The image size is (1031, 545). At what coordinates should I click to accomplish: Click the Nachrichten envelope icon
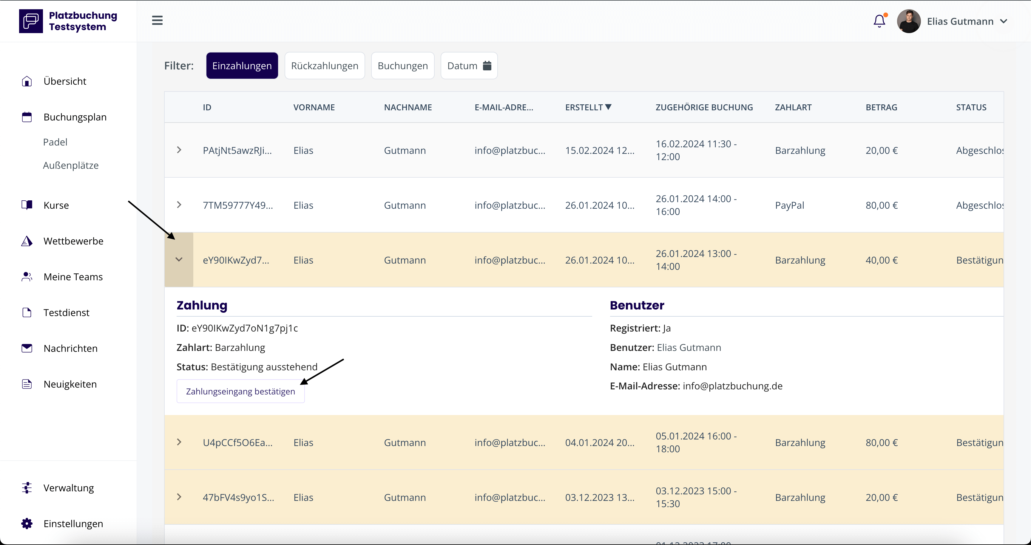pyautogui.click(x=27, y=348)
